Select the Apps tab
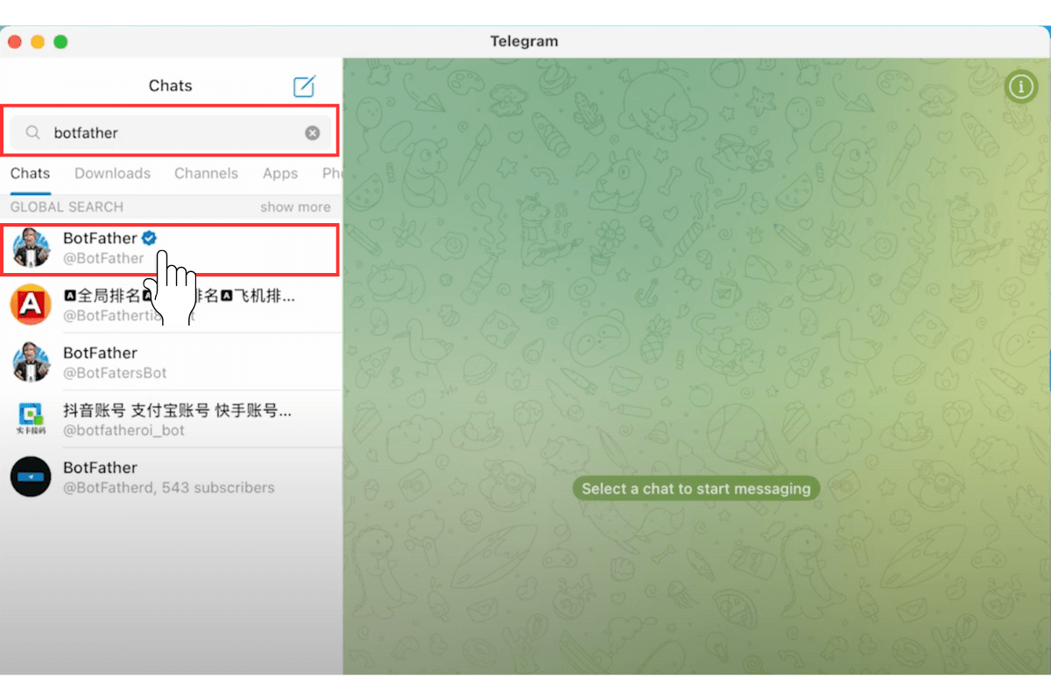This screenshot has width=1051, height=700. pyautogui.click(x=279, y=173)
